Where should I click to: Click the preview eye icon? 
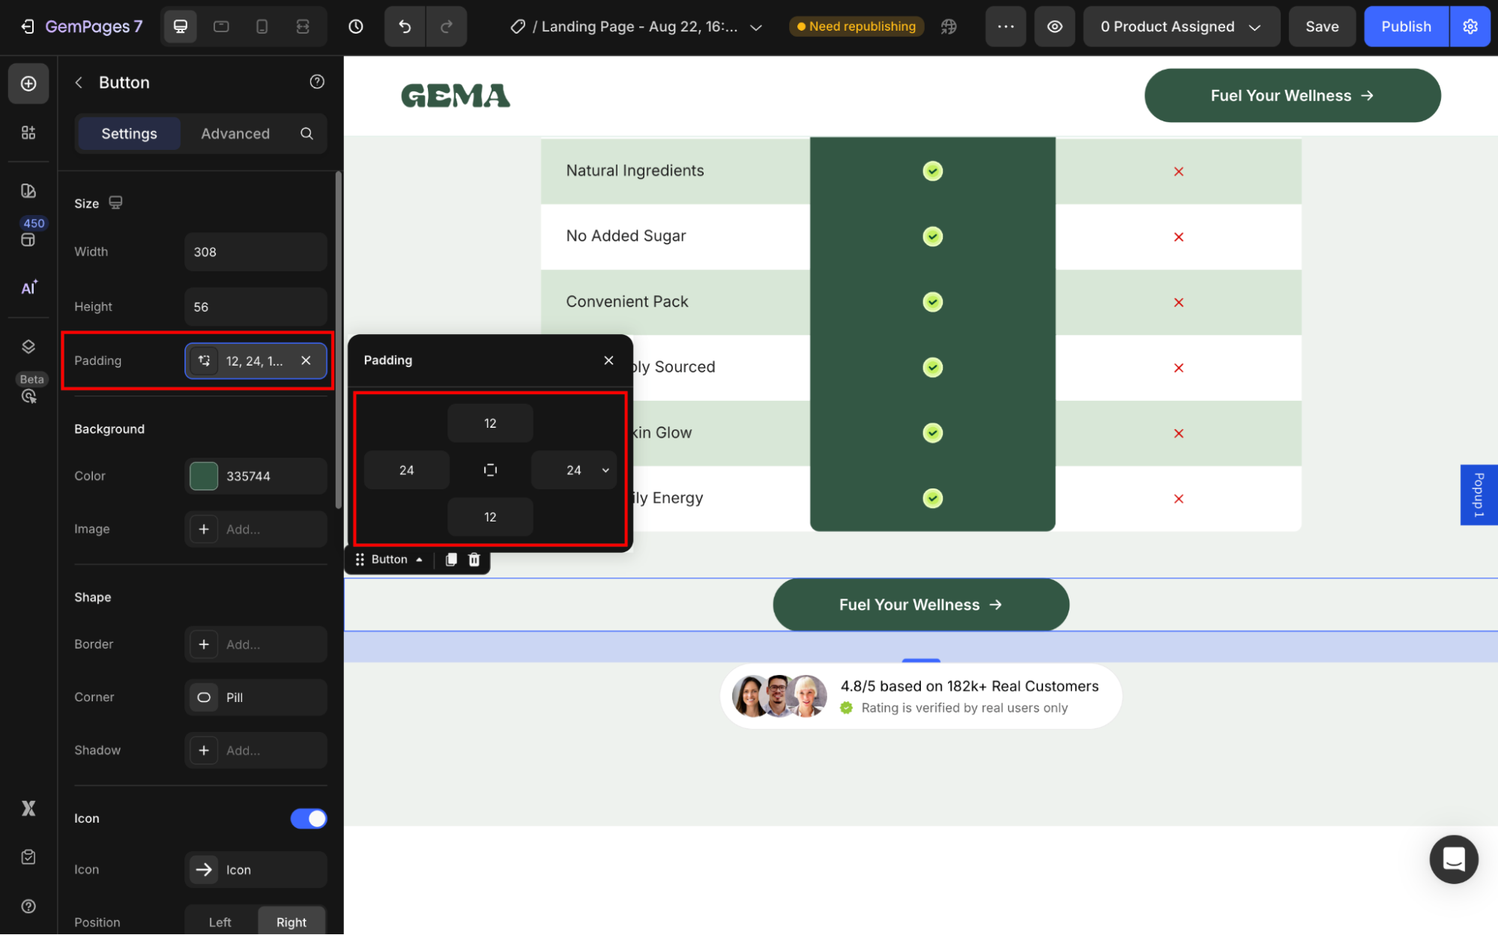[x=1054, y=27]
